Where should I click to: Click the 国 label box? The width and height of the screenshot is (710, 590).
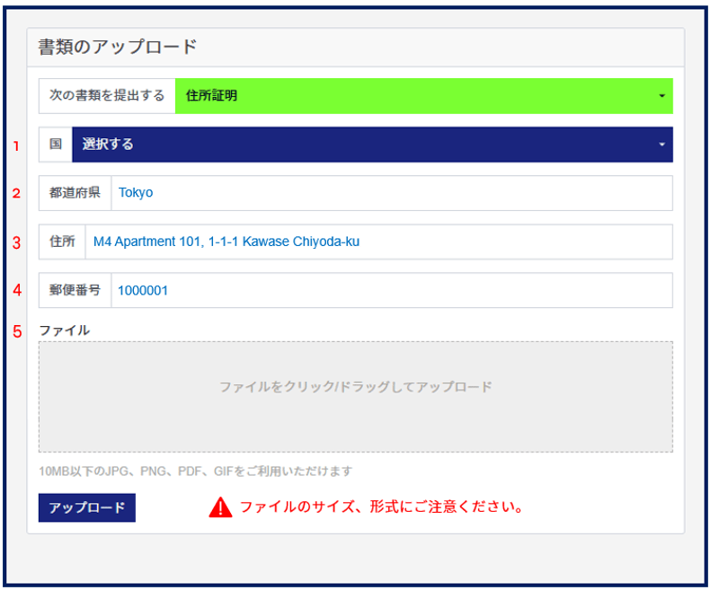56,145
